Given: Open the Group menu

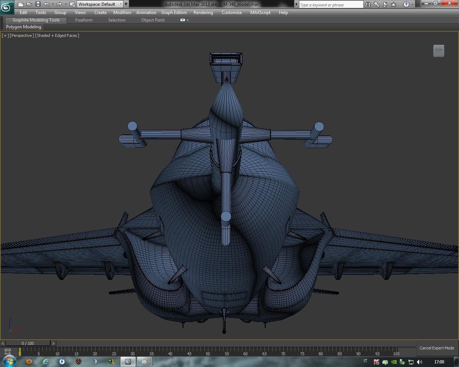Looking at the screenshot, I should point(60,13).
